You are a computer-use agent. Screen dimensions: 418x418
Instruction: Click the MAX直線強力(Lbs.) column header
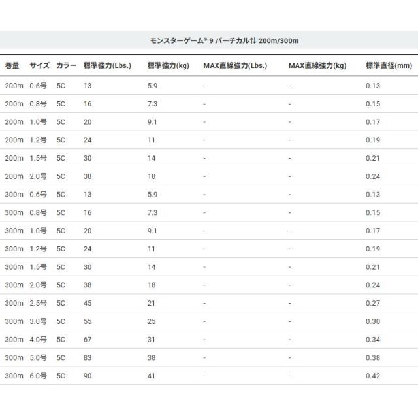point(235,65)
